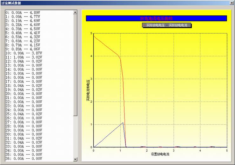Select the 实际放电电流 legend entry

[x=178, y=25]
